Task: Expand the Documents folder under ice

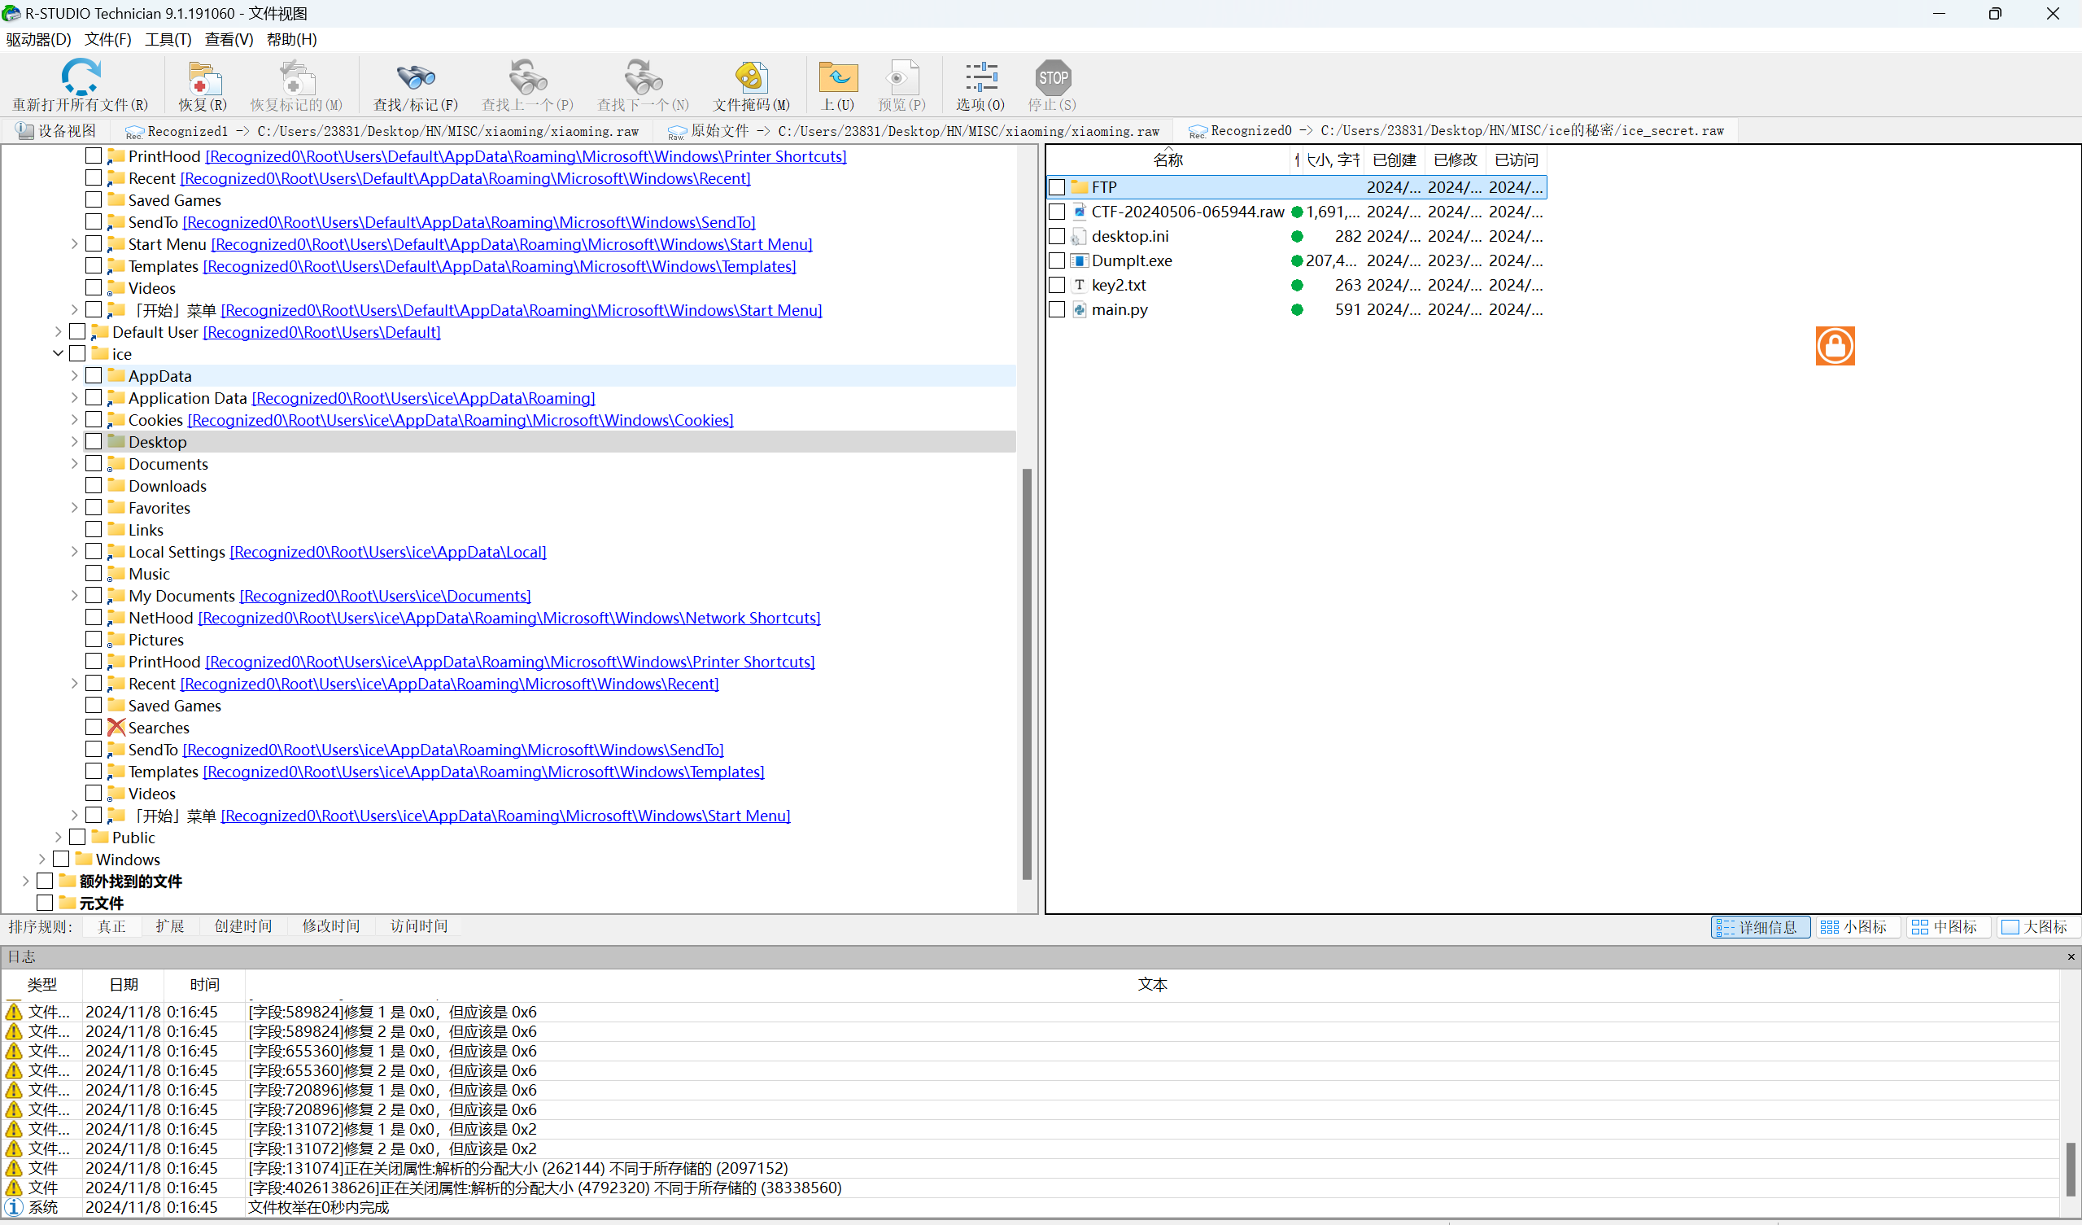Action: 74,464
